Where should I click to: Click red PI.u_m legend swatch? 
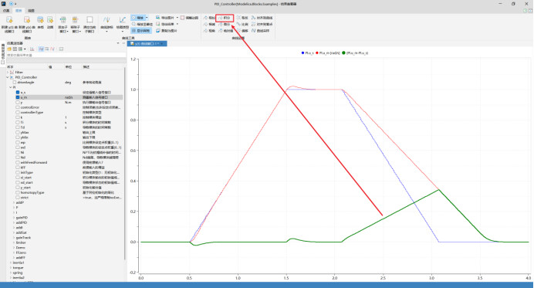click(x=317, y=53)
